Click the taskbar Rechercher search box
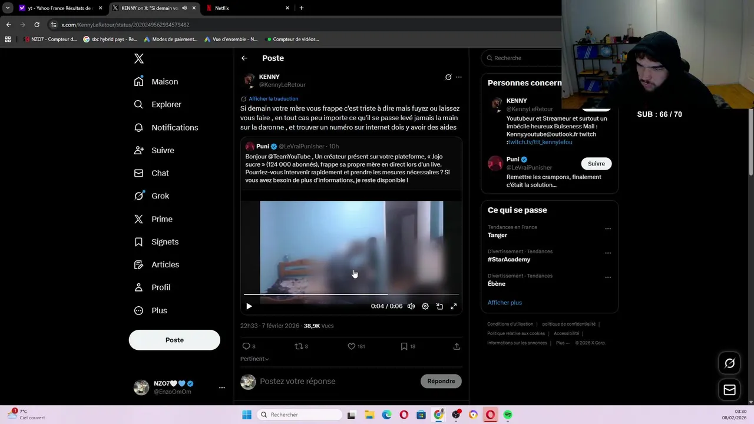The height and width of the screenshot is (424, 754). 299,415
